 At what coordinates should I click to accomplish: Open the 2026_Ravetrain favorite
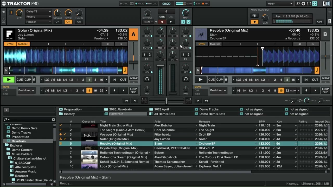[120, 109]
